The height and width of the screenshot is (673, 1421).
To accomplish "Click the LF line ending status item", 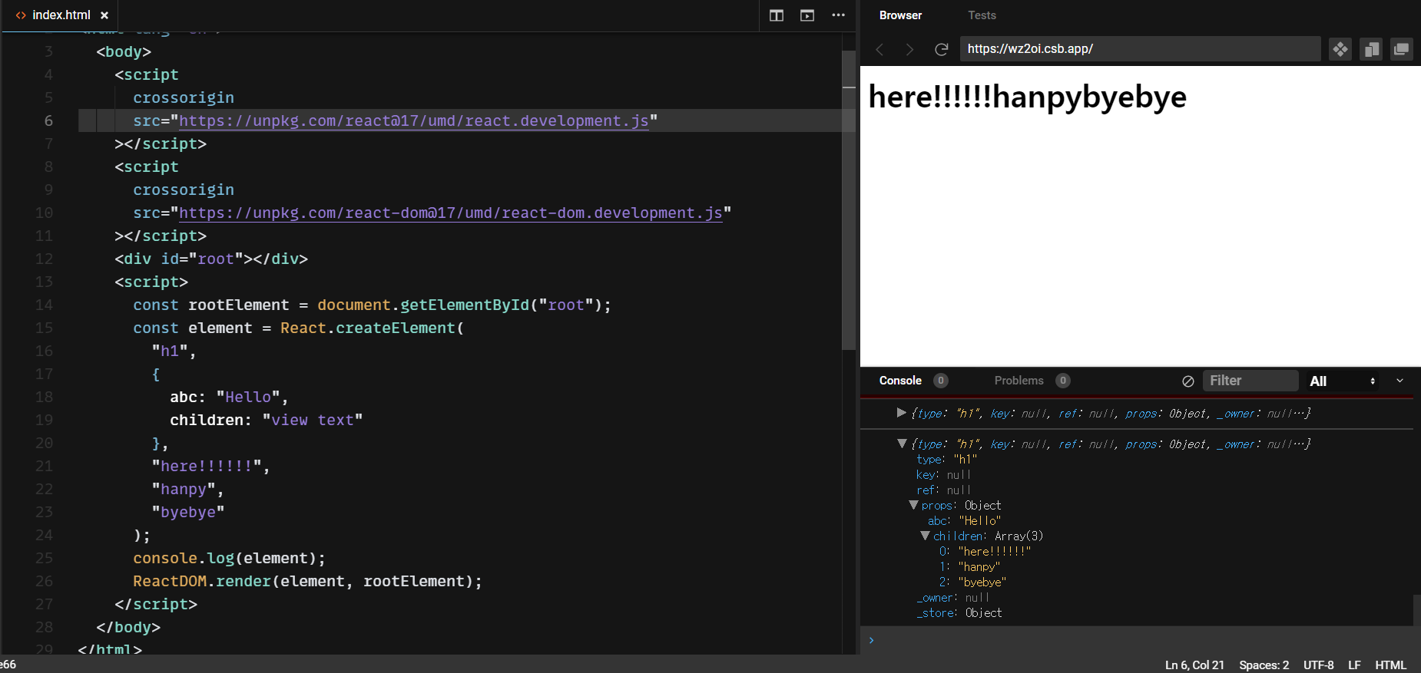I will tap(1354, 665).
